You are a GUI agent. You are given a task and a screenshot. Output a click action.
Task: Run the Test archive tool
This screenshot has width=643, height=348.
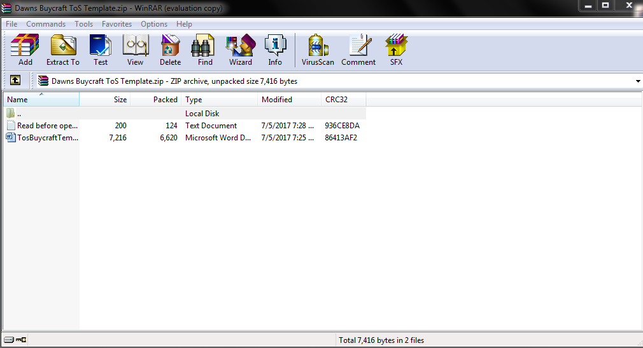click(101, 50)
